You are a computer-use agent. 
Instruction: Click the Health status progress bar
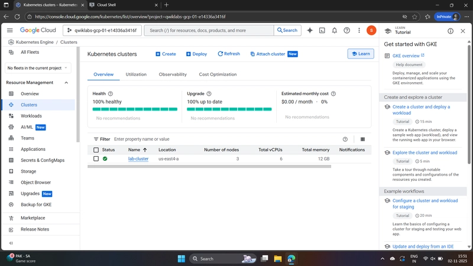(x=135, y=109)
